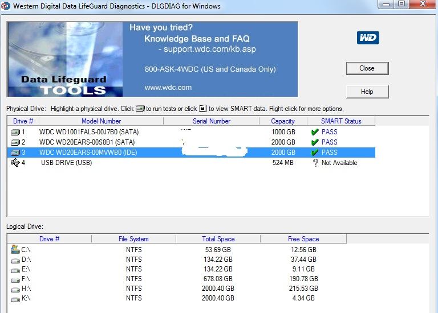Maximize the DLGDIAG window
Image resolution: width=438 pixels, height=313 pixels.
click(401, 5)
